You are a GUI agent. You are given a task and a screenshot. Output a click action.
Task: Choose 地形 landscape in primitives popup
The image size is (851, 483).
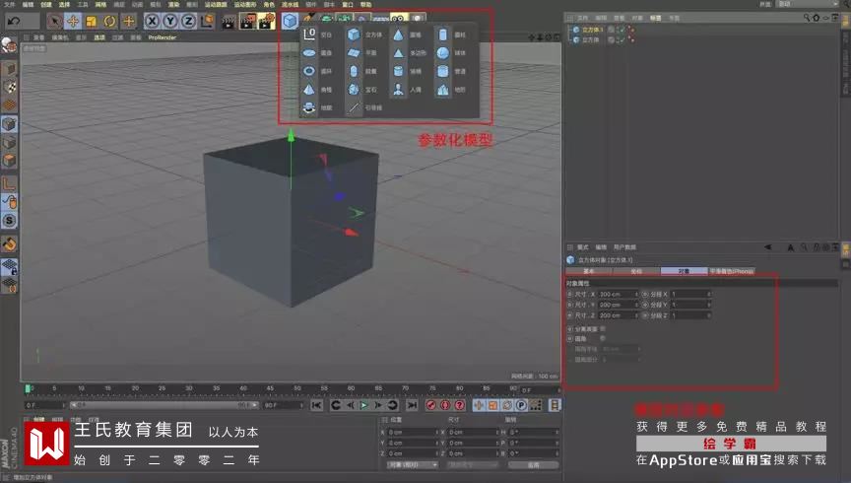(x=451, y=90)
